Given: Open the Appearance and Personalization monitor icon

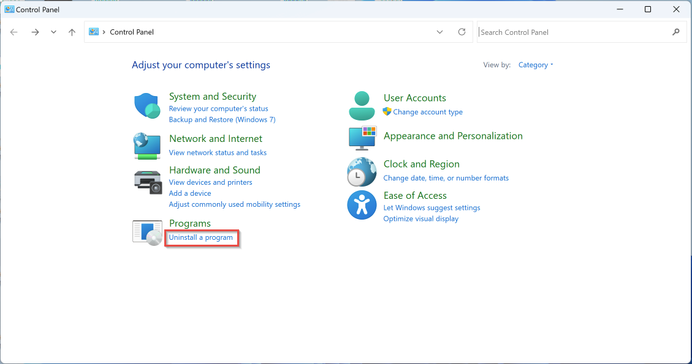Looking at the screenshot, I should pyautogui.click(x=362, y=138).
